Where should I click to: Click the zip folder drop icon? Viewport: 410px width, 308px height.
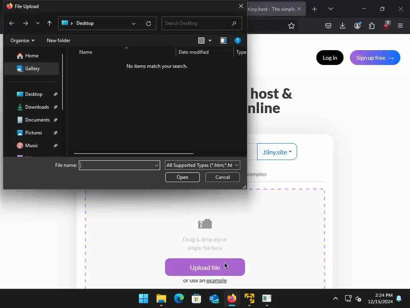[205, 224]
